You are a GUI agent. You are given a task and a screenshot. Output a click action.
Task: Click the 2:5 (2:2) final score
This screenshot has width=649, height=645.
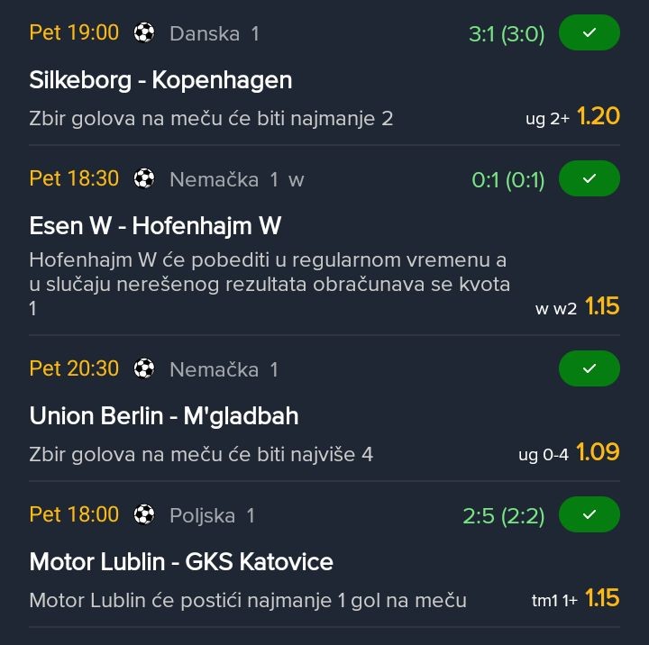(x=504, y=515)
